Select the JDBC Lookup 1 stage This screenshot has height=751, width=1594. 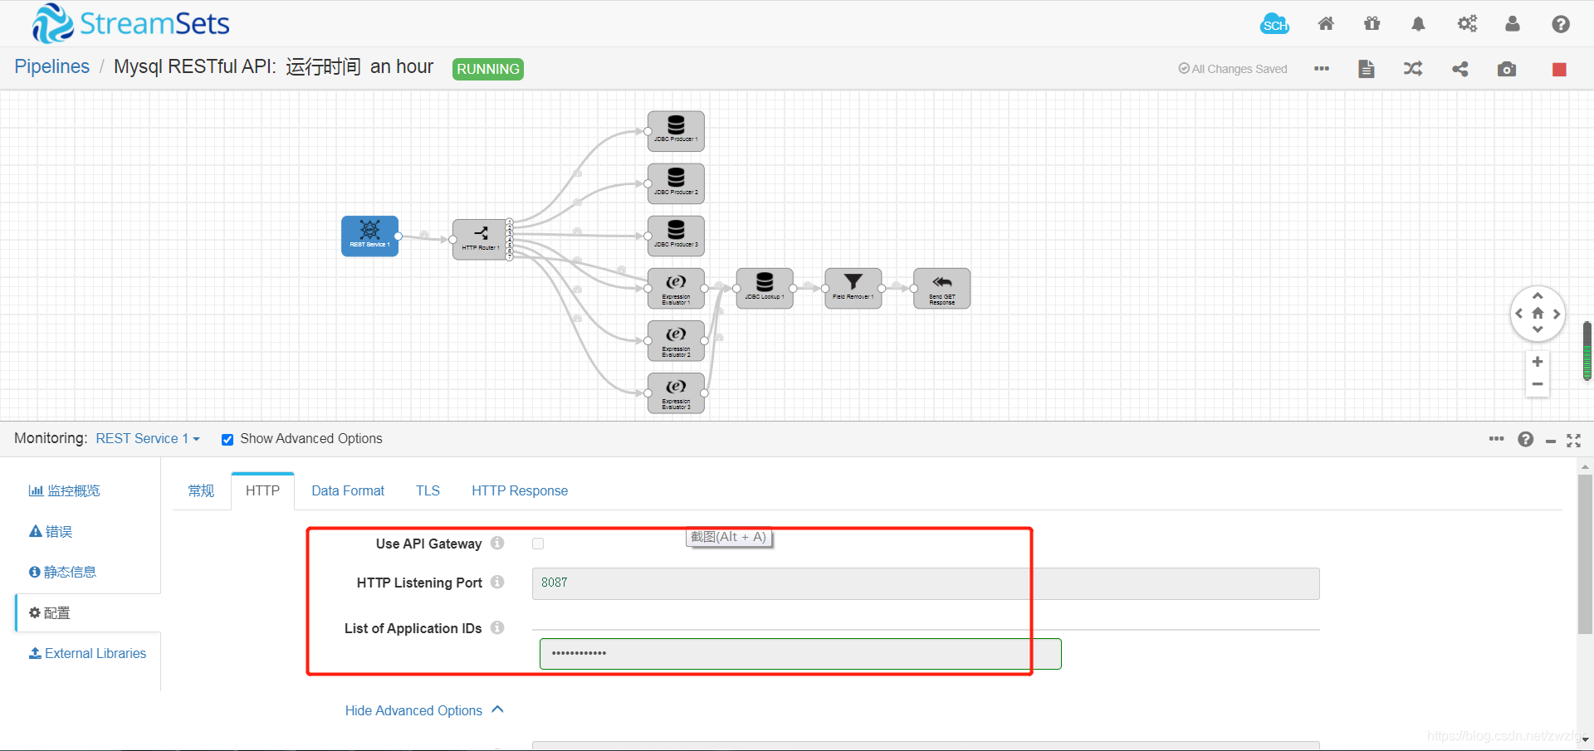tap(765, 288)
